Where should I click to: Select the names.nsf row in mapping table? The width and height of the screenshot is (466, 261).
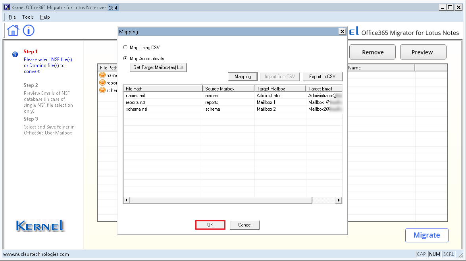click(x=233, y=96)
